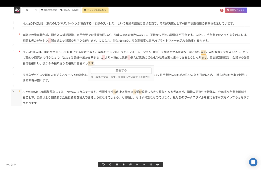Select line number 9 in the gutter
The width and height of the screenshot is (261, 170).
13,91
